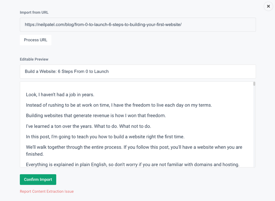Viewport: 275px width, 201px height.
Task: Click the word 'finished.' in the preview text
Action: [35, 154]
